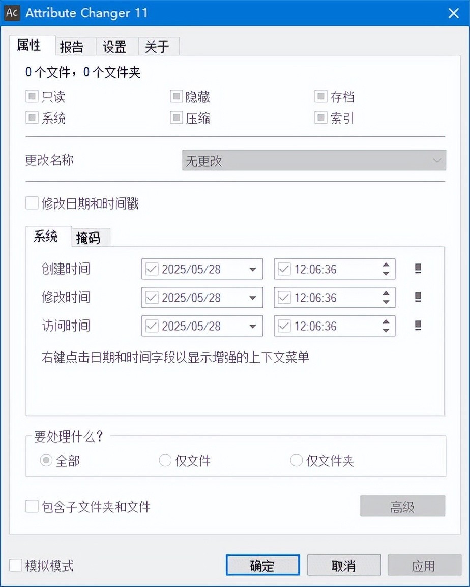Close the Attribute Changer 11 window
Screen dimensions: 470x587
pos(453,13)
